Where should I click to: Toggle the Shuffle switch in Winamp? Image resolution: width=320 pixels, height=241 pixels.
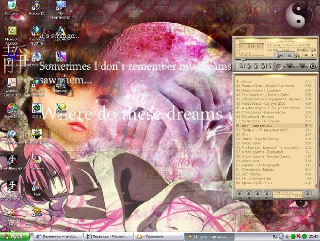pos(289,66)
